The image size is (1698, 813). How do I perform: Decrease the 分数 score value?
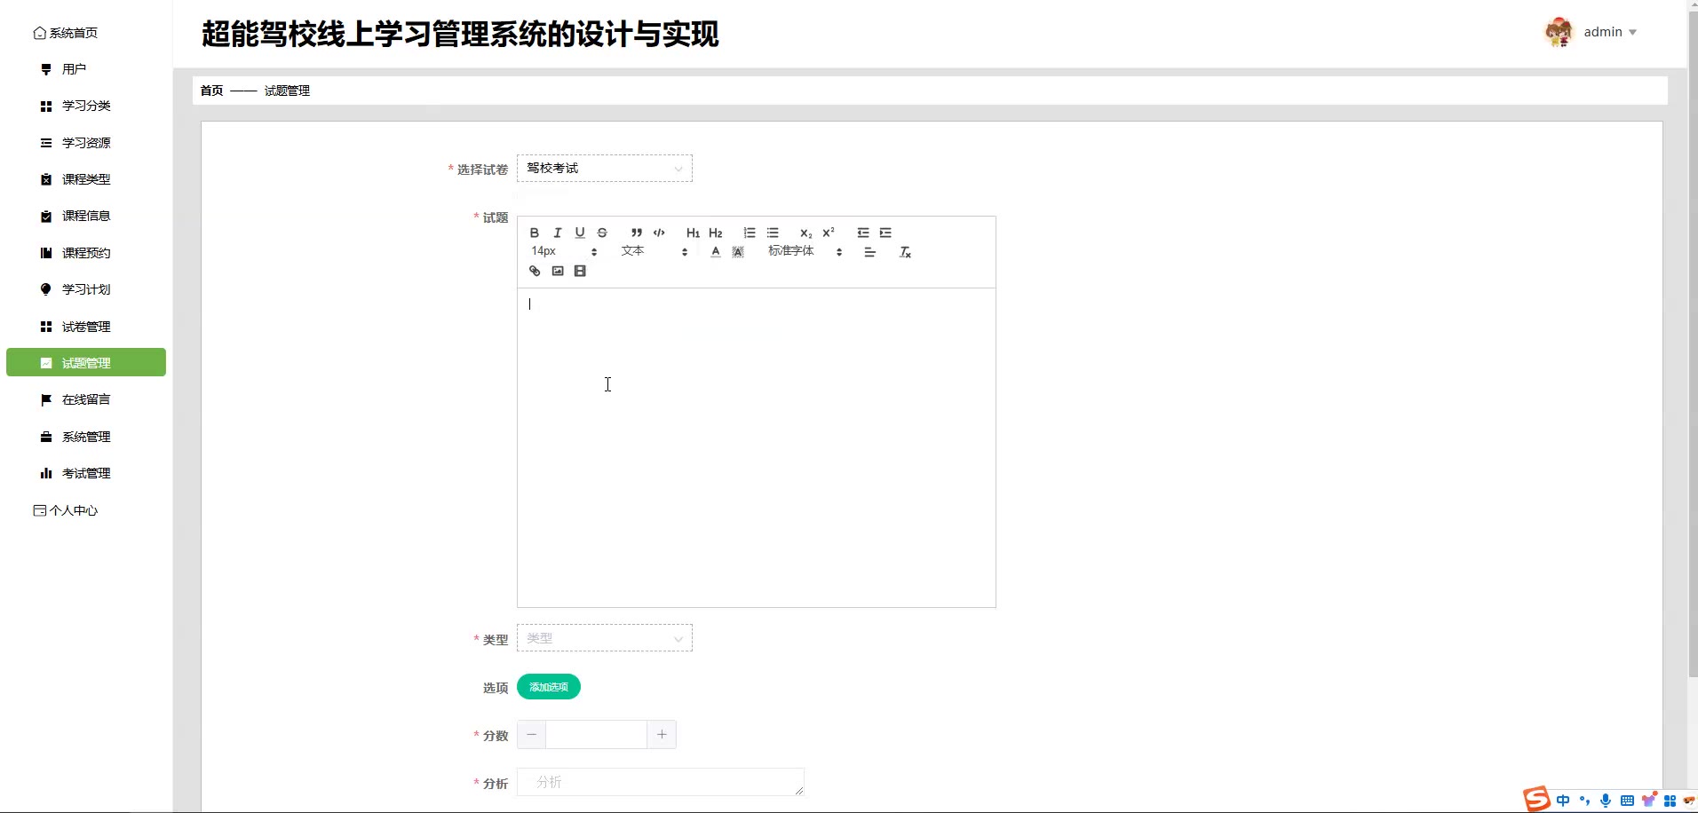tap(531, 735)
